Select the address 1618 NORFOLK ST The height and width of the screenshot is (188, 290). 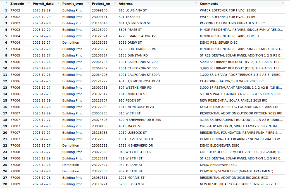(133, 94)
